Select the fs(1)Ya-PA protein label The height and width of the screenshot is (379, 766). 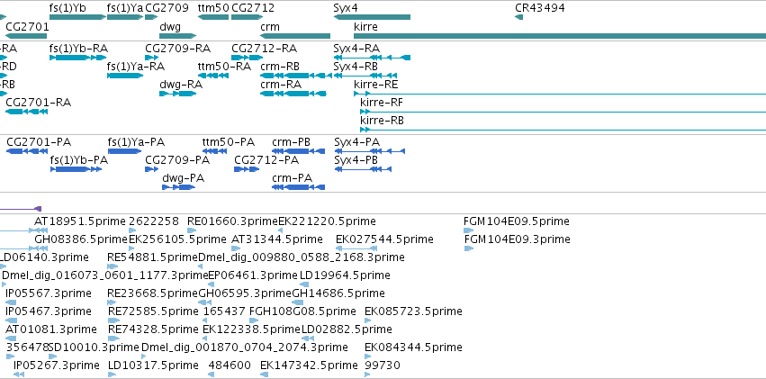tap(136, 142)
